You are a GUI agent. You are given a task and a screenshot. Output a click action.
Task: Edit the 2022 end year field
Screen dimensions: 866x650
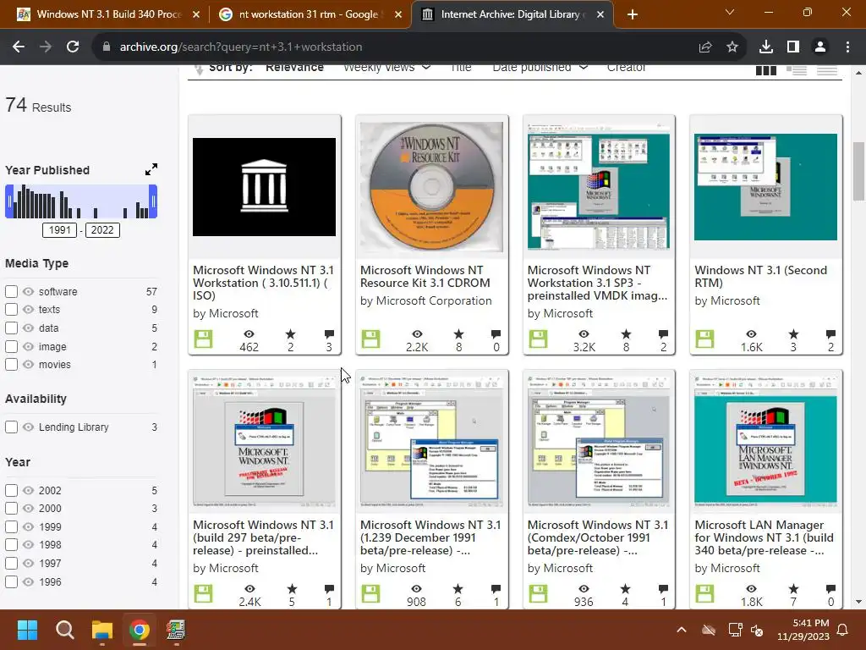102,230
